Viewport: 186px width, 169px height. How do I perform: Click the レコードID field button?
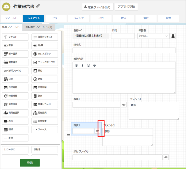15,150
